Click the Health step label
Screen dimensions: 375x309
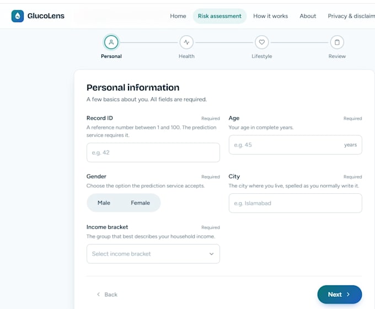click(x=186, y=56)
